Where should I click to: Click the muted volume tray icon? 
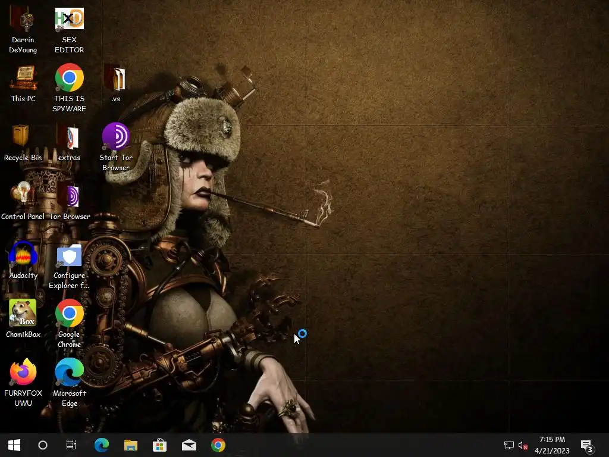click(x=523, y=445)
